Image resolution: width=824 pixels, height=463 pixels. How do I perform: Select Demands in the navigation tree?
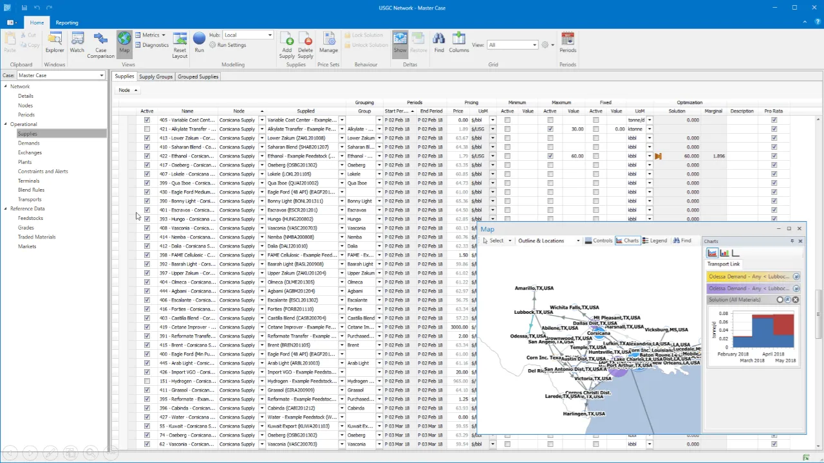coord(29,143)
